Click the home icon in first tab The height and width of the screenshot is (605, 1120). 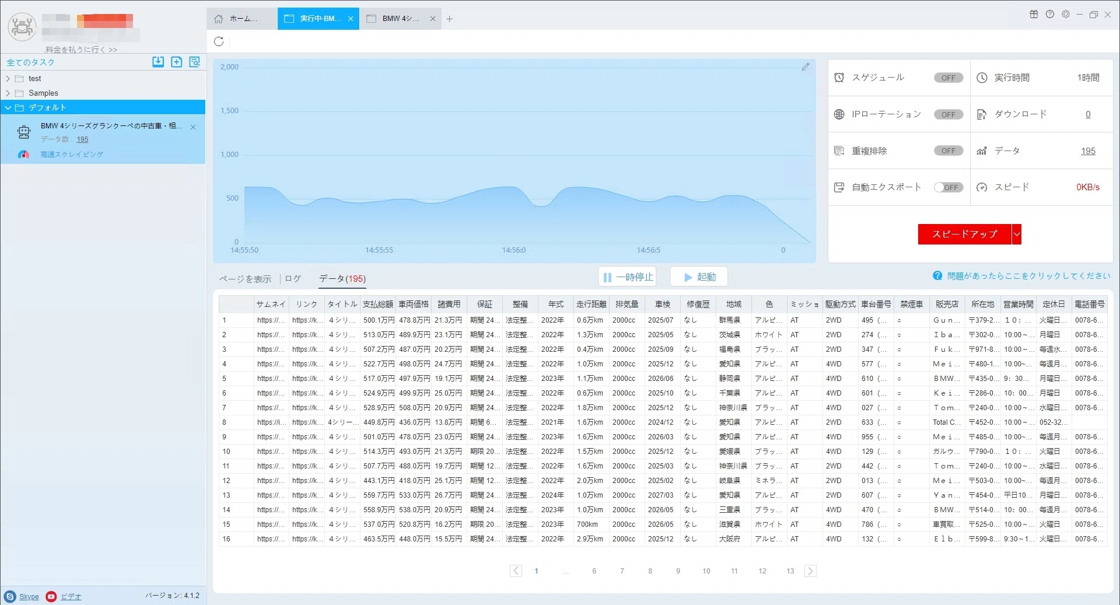tap(218, 19)
